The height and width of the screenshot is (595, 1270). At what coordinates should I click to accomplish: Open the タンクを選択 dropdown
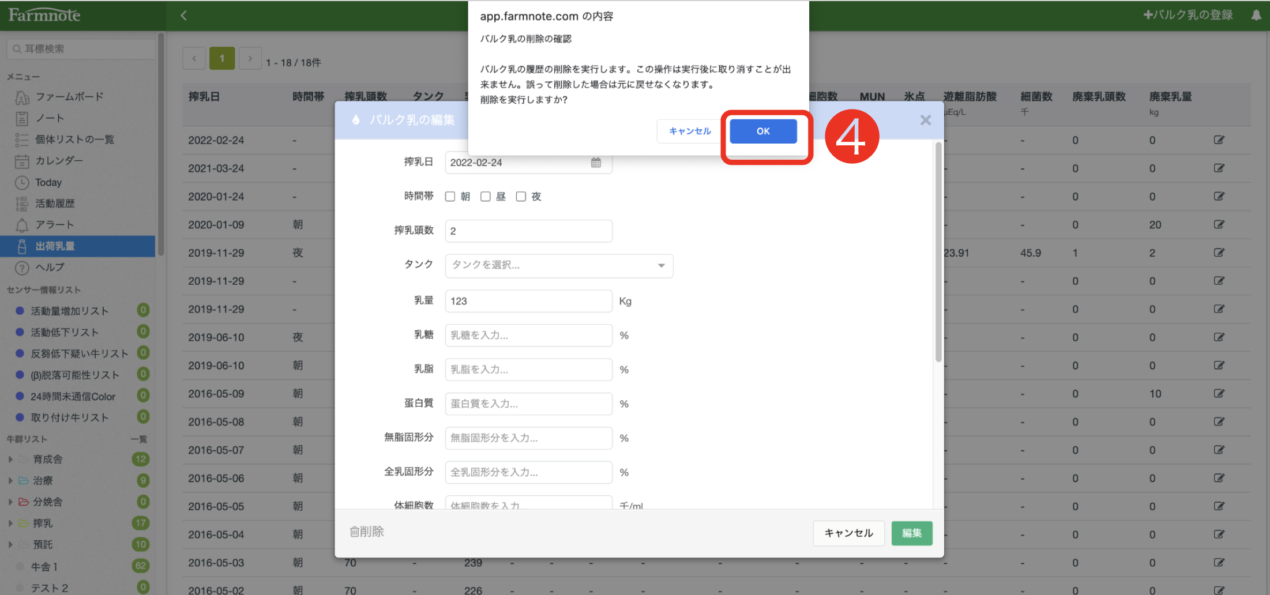coord(559,265)
